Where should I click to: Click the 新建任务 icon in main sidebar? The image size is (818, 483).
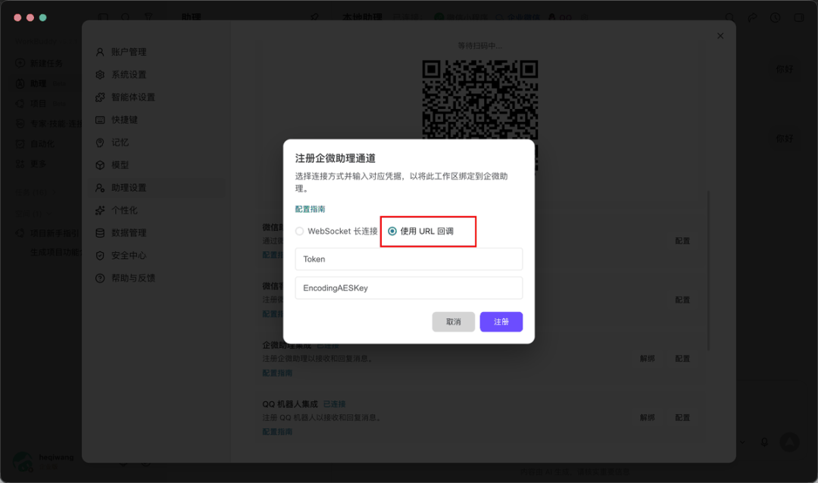tap(20, 63)
